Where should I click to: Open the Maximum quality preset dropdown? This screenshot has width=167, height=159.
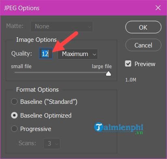[78, 54]
